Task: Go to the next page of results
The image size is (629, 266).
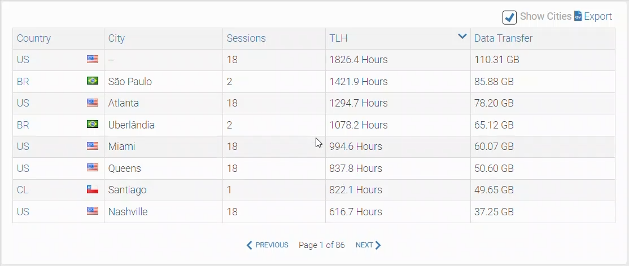Action: (x=368, y=245)
